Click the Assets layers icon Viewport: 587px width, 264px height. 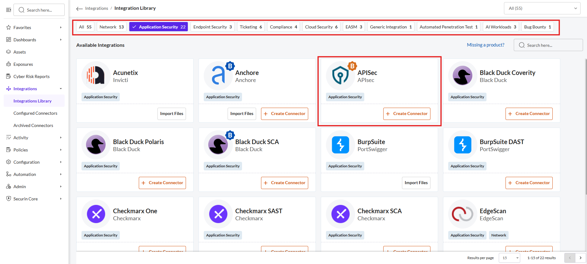click(9, 52)
